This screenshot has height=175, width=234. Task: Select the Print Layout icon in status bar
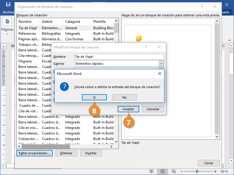(162, 171)
